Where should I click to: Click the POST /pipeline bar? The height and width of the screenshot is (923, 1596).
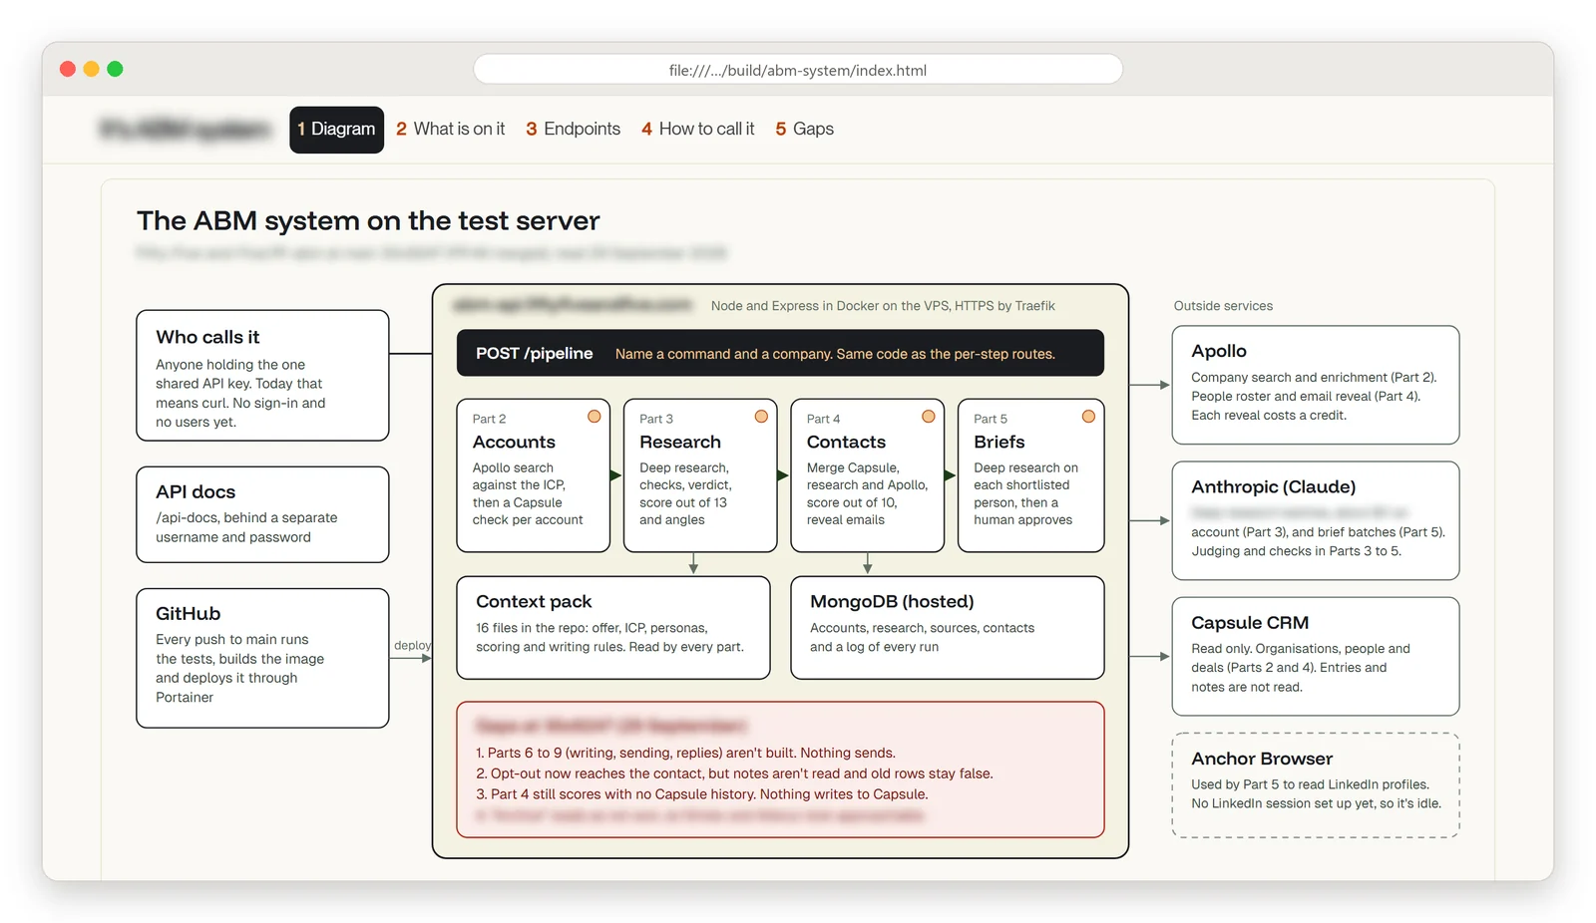coord(780,353)
